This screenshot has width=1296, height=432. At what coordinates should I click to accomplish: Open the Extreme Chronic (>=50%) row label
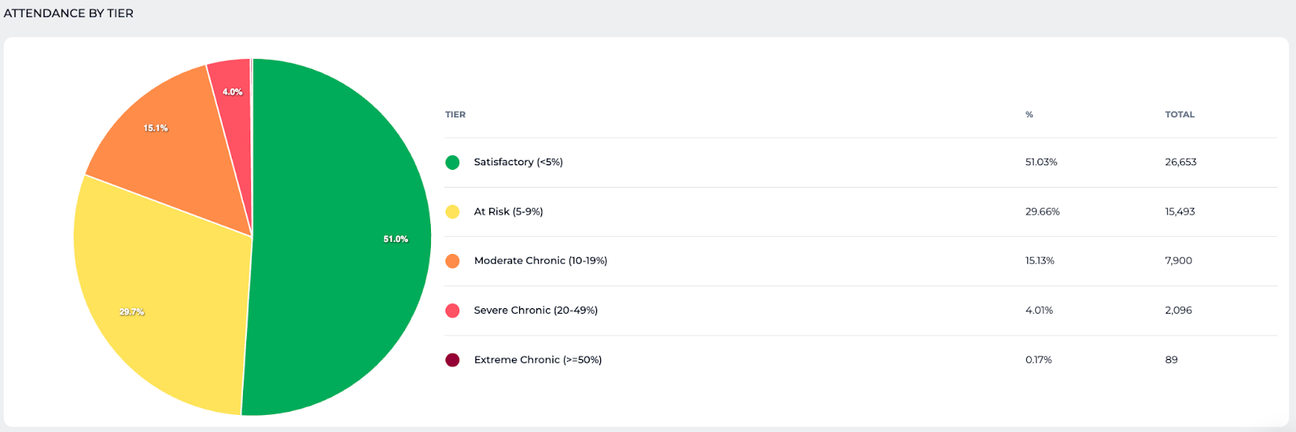538,360
